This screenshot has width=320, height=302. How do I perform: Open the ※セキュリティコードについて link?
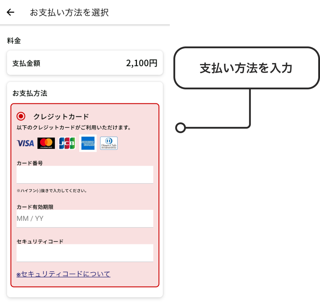(x=63, y=274)
